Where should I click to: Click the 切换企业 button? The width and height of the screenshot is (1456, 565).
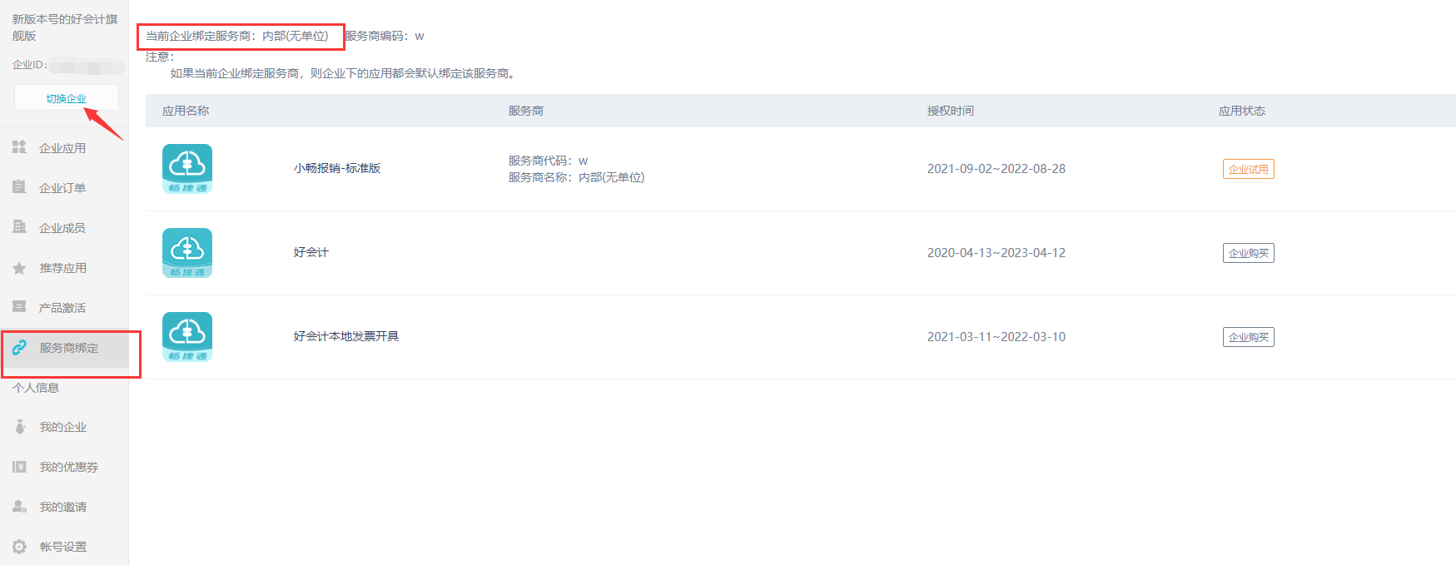pos(66,98)
